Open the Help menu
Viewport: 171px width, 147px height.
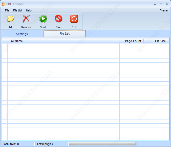click(29, 10)
